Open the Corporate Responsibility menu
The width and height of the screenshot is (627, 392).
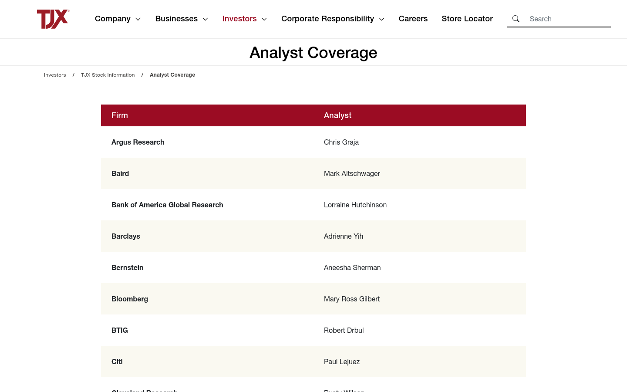tap(327, 19)
